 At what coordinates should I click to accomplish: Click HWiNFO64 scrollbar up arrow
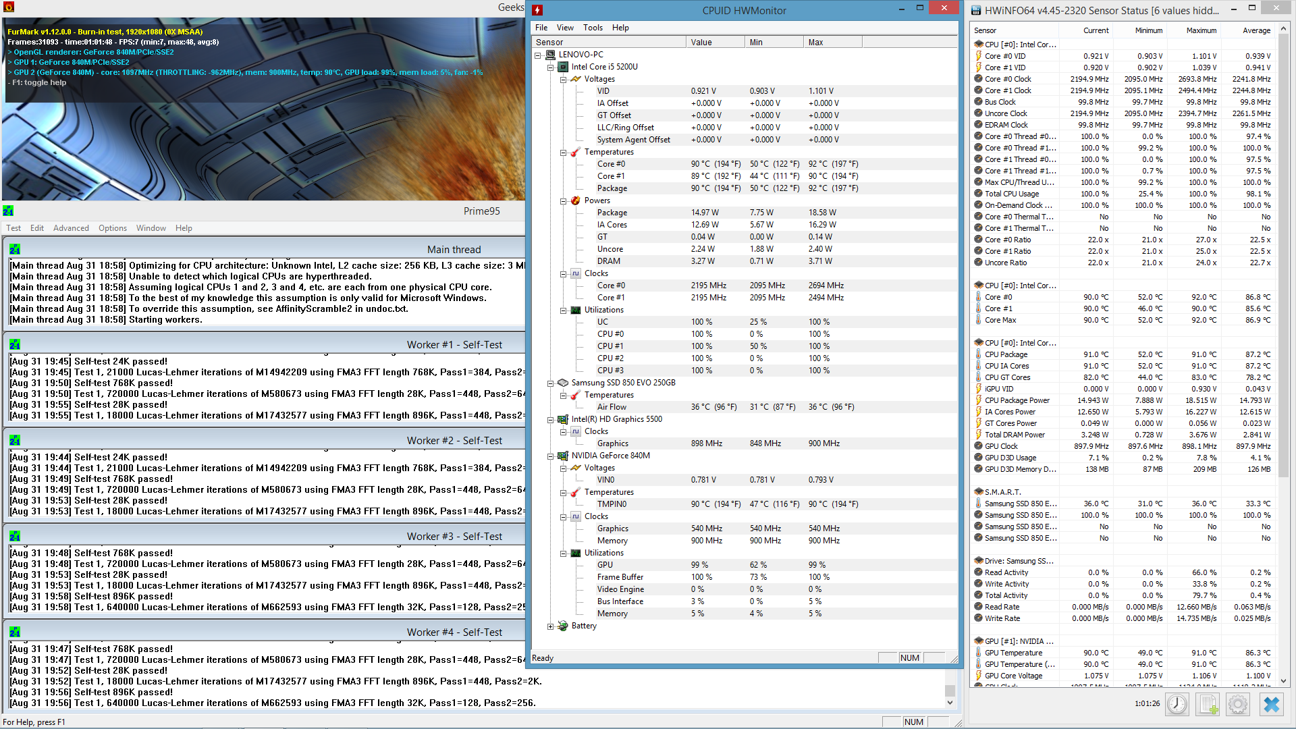pos(1283,29)
